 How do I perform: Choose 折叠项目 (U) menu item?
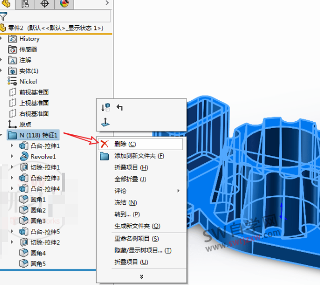(142, 262)
